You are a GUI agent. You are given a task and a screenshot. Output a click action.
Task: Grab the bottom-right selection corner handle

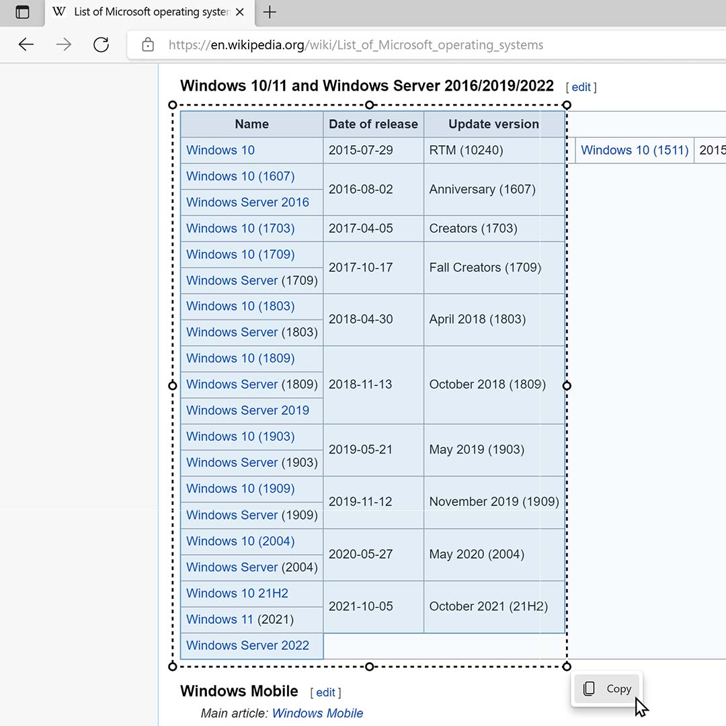pyautogui.click(x=567, y=667)
